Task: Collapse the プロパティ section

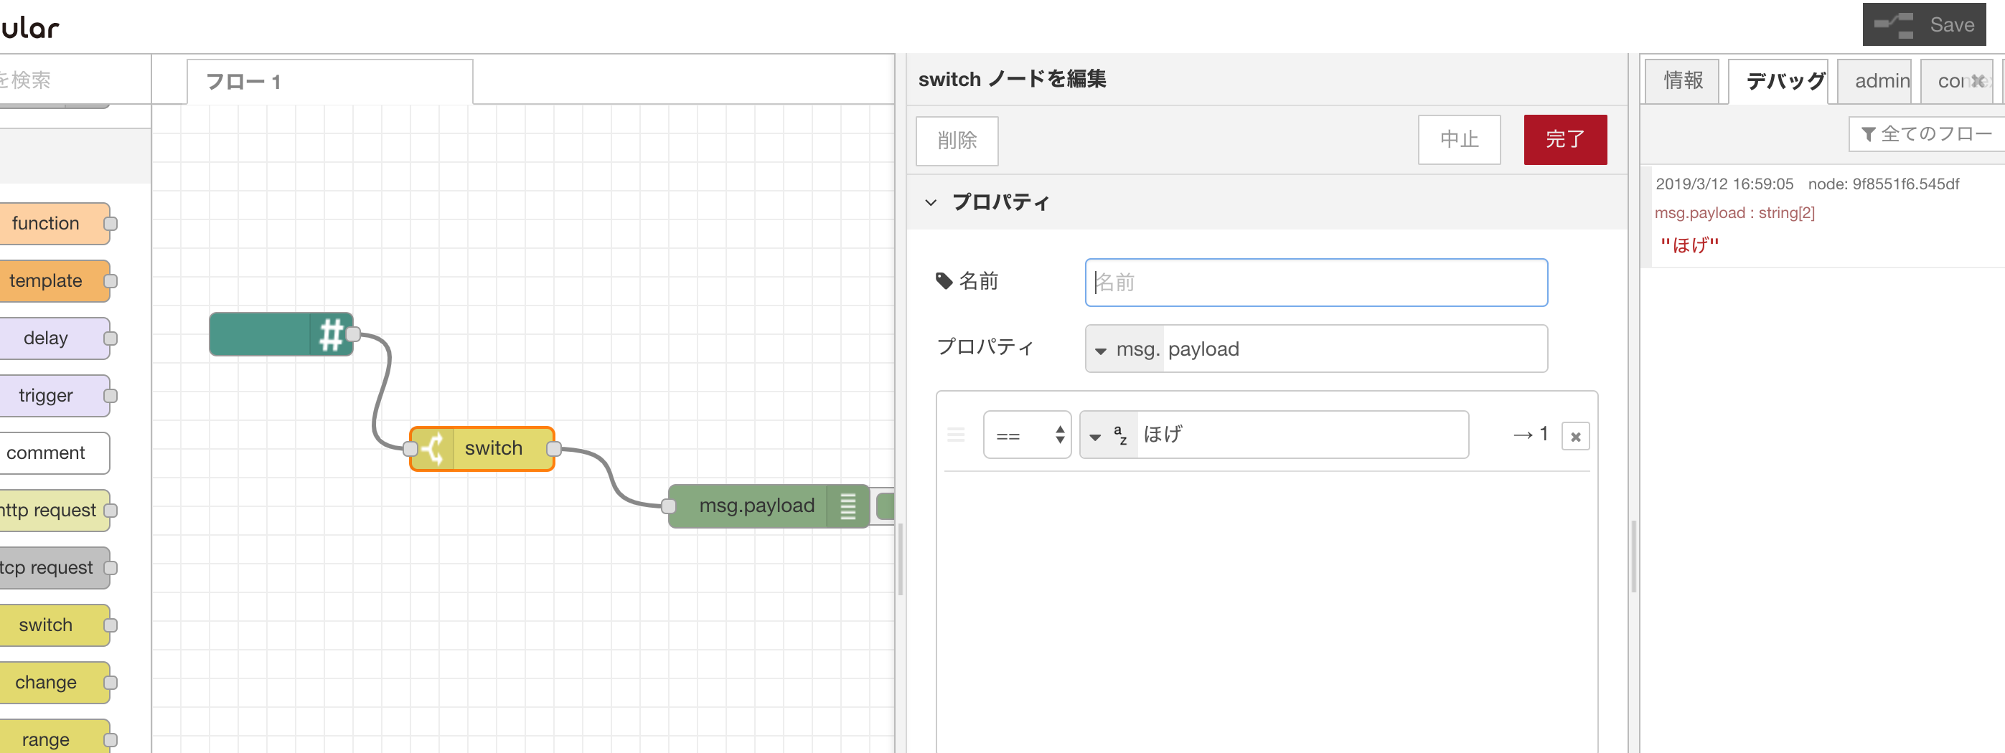Action: [x=931, y=202]
